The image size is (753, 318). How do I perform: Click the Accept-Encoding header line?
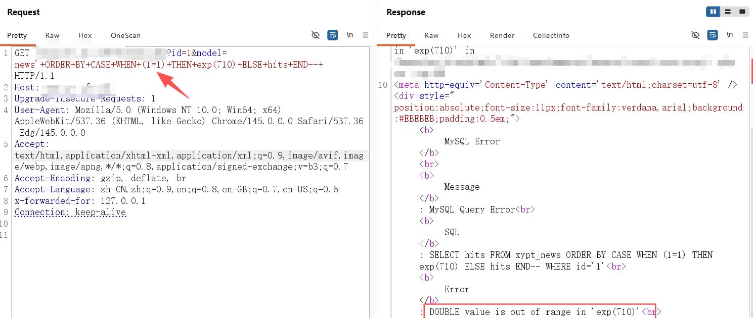(x=100, y=178)
